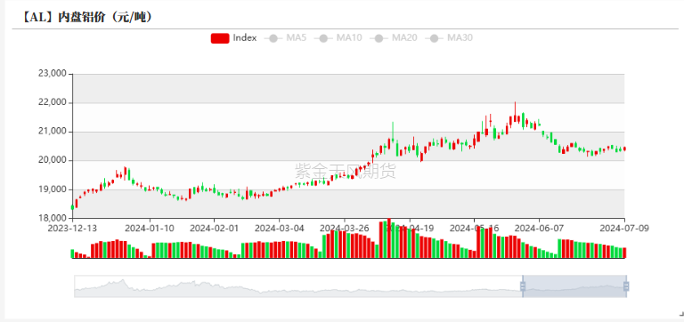
Task: Click the left zoom slider handle
Action: (x=523, y=286)
